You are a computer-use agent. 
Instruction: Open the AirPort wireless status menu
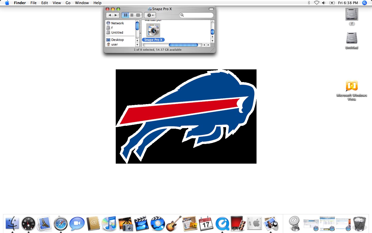(x=316, y=3)
